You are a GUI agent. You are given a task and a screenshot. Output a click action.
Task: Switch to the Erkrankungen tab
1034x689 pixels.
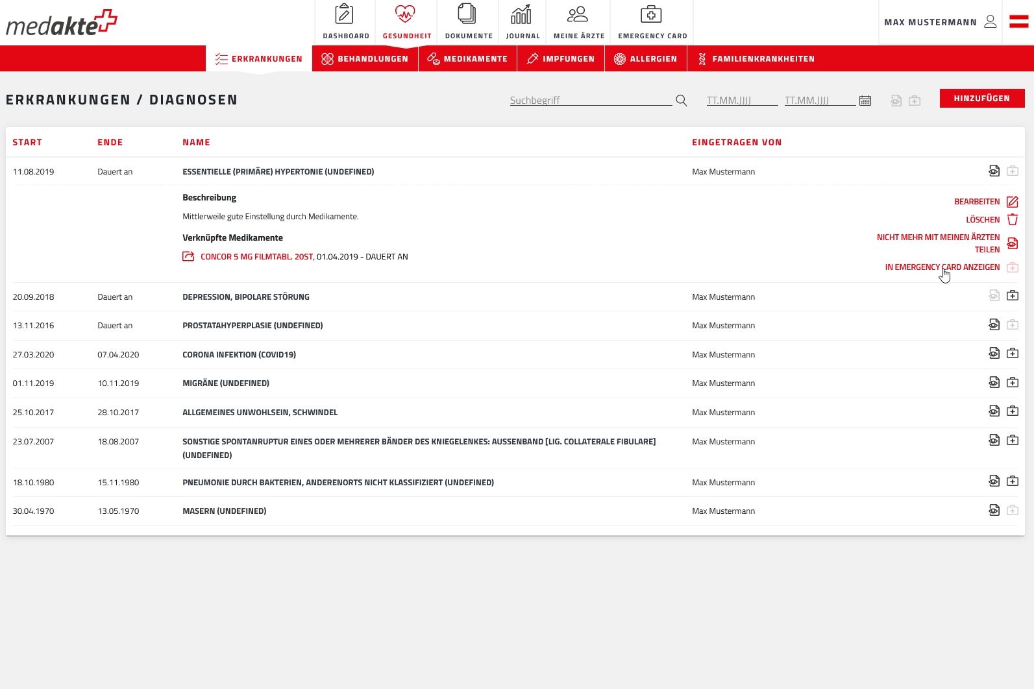pyautogui.click(x=259, y=58)
